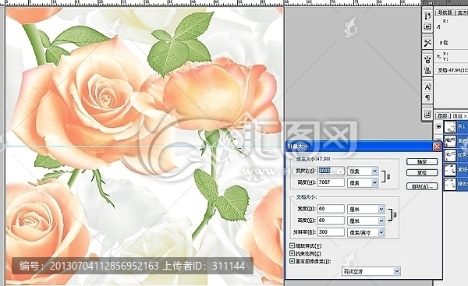Switch to the 直方 histogram tab
Image resolution: width=468 pixels, height=286 pixels.
click(462, 12)
